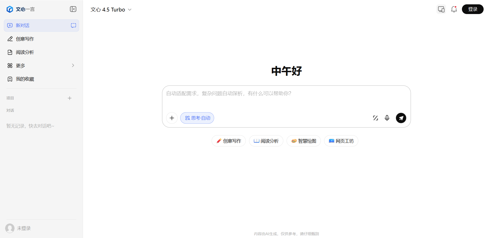Open the shortcut commands icon beside the microphone
The image size is (490, 238).
375,118
